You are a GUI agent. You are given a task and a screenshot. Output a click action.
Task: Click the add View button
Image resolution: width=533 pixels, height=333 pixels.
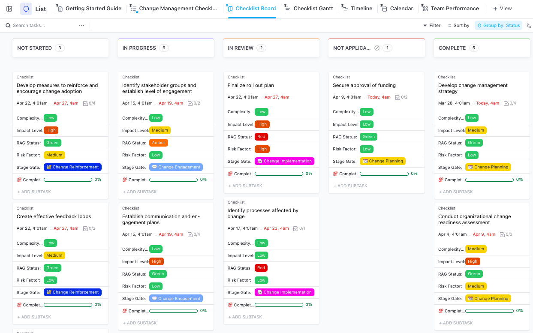[x=502, y=9]
